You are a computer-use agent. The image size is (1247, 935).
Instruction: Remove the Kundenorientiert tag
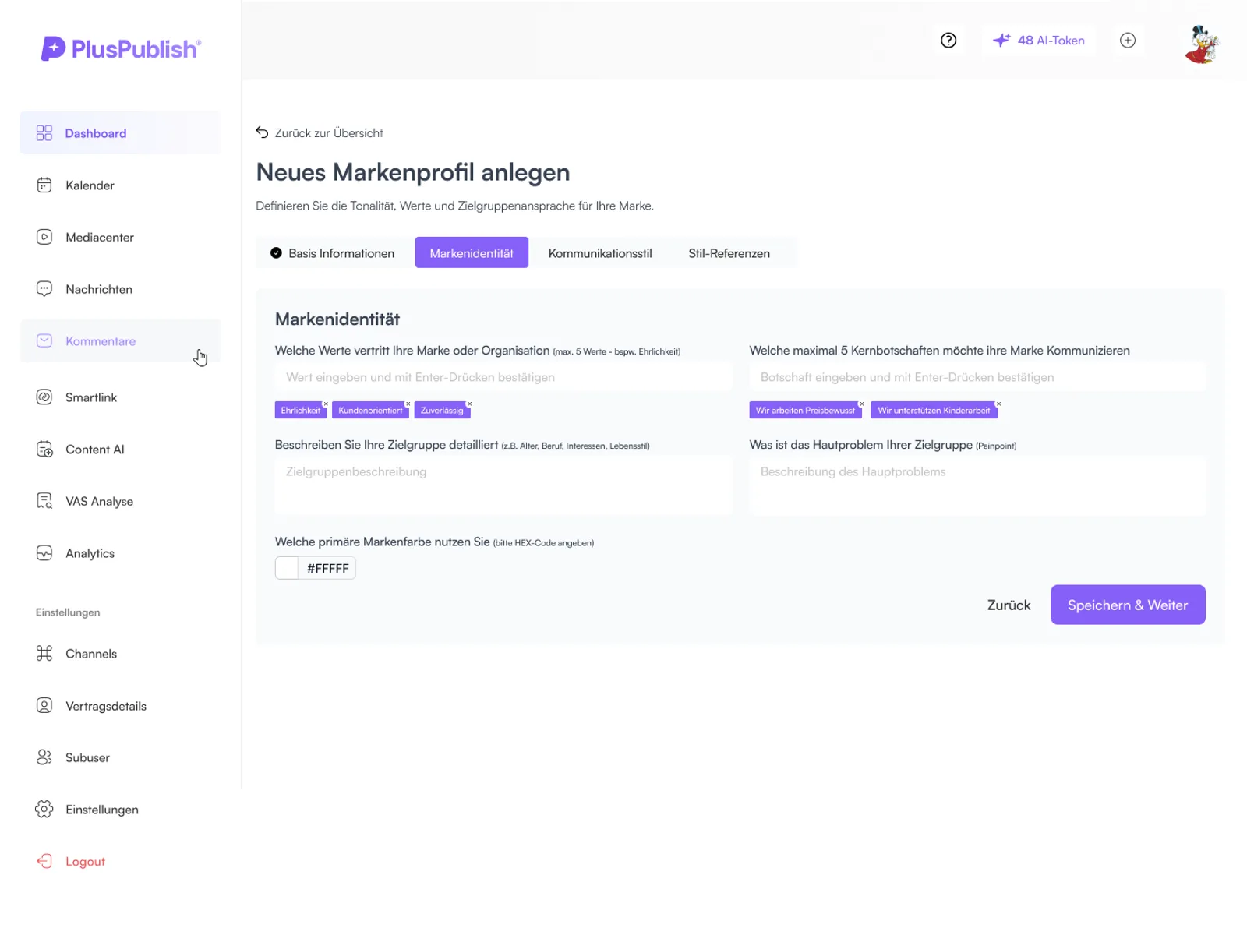408,404
